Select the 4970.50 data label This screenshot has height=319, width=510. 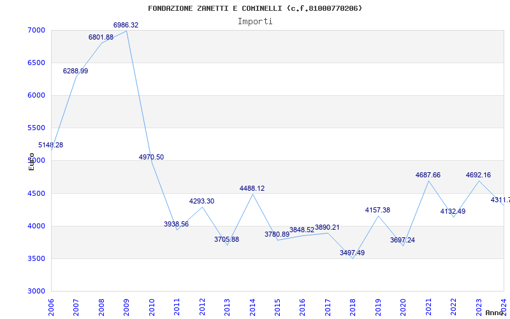coord(151,157)
